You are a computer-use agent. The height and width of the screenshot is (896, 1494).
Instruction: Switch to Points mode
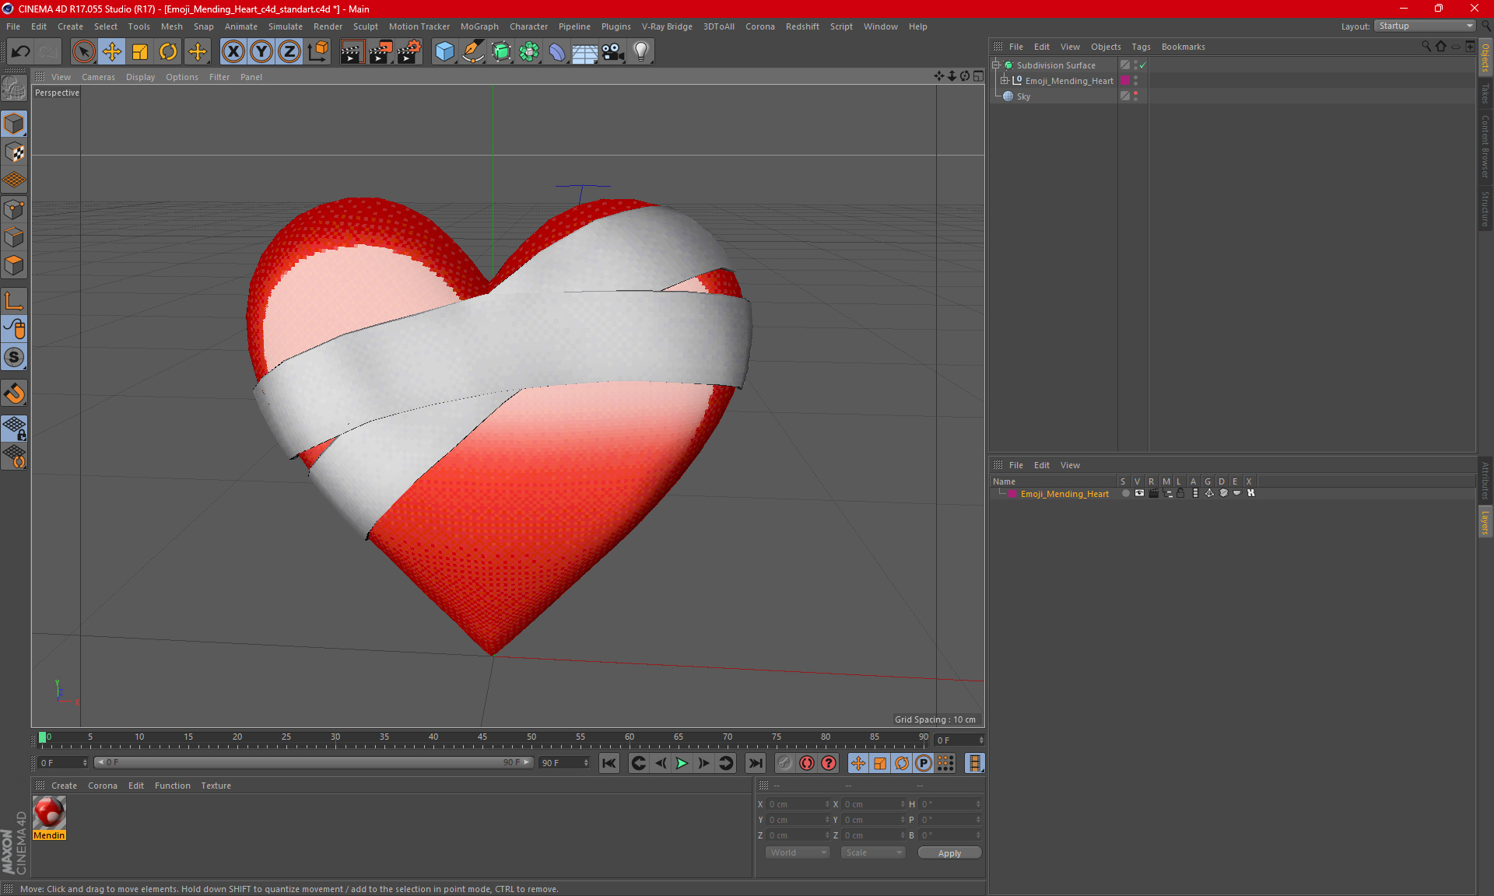coord(14,209)
